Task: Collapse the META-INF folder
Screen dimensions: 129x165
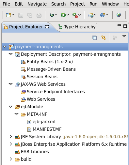Action: point(16,114)
